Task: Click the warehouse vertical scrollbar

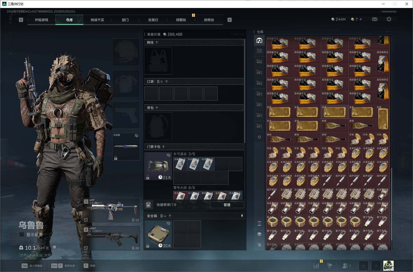Action: (x=391, y=205)
